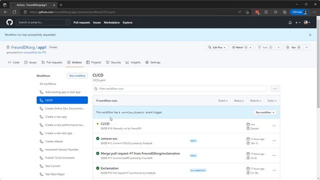The image size is (320, 180).
Task: Close the Actions browser tab
Action: [x=54, y=5]
